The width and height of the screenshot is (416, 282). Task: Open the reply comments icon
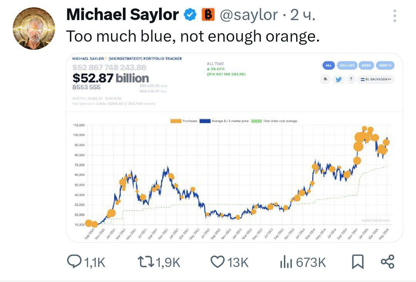tap(74, 262)
